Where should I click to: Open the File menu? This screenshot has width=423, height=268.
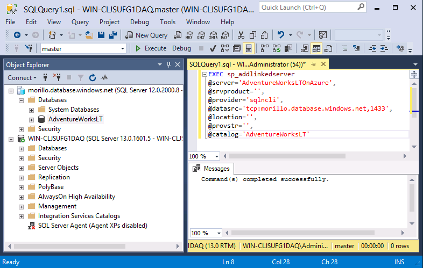coord(10,22)
